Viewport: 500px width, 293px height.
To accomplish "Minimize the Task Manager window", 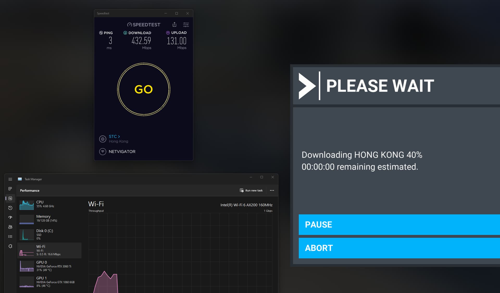I will [251, 177].
